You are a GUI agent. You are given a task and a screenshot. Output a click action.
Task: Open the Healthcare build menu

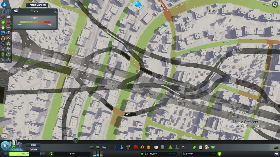point(136,147)
